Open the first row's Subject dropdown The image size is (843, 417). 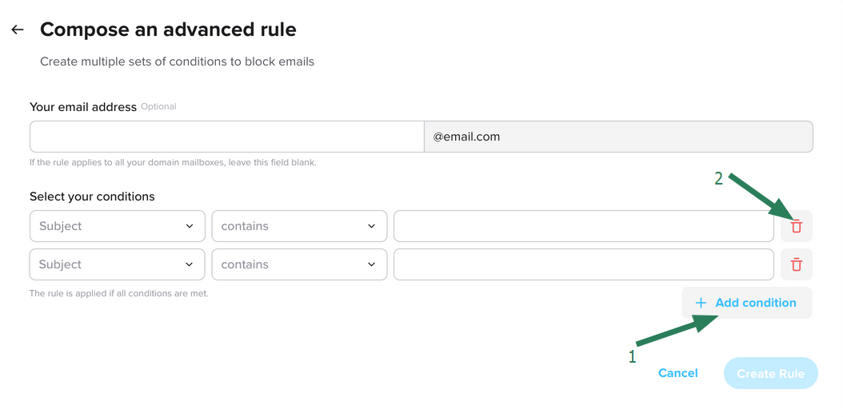[118, 226]
